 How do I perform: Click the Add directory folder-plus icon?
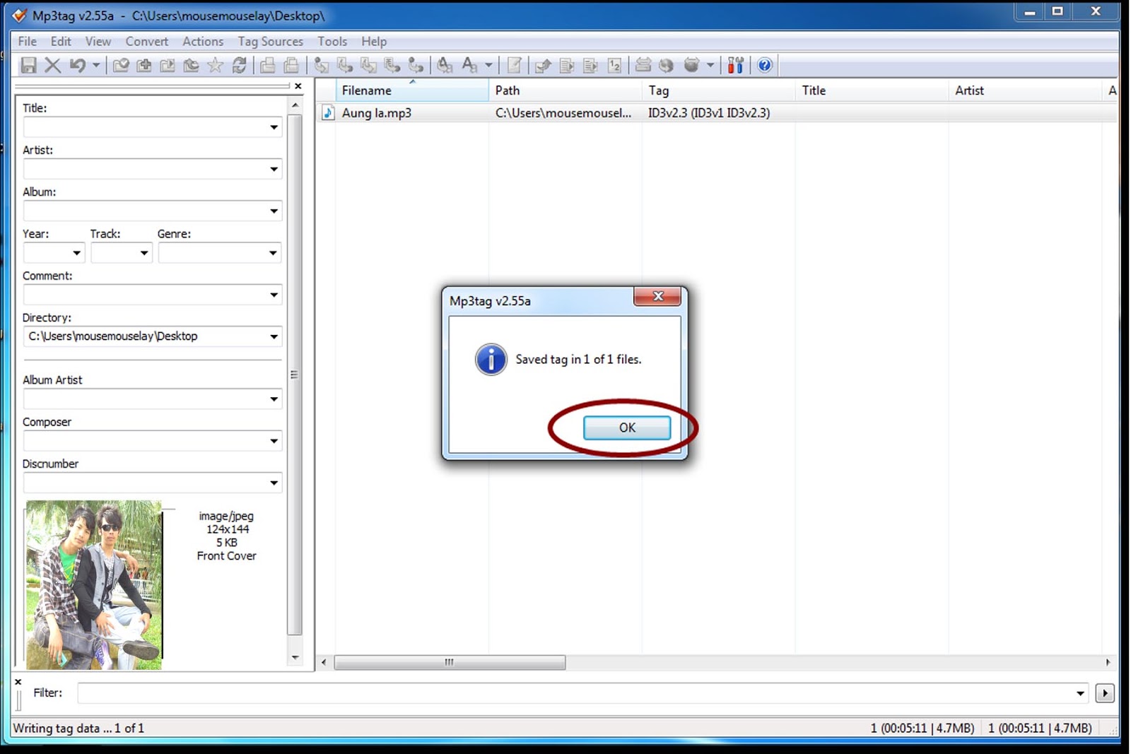pyautogui.click(x=144, y=66)
